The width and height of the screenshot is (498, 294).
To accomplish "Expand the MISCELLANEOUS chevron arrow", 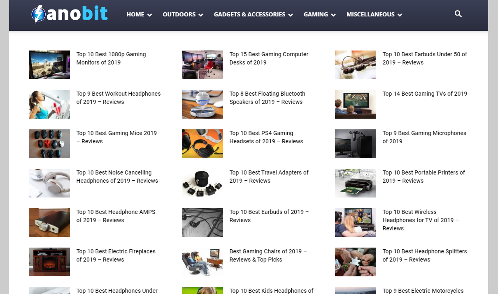I will click(400, 15).
